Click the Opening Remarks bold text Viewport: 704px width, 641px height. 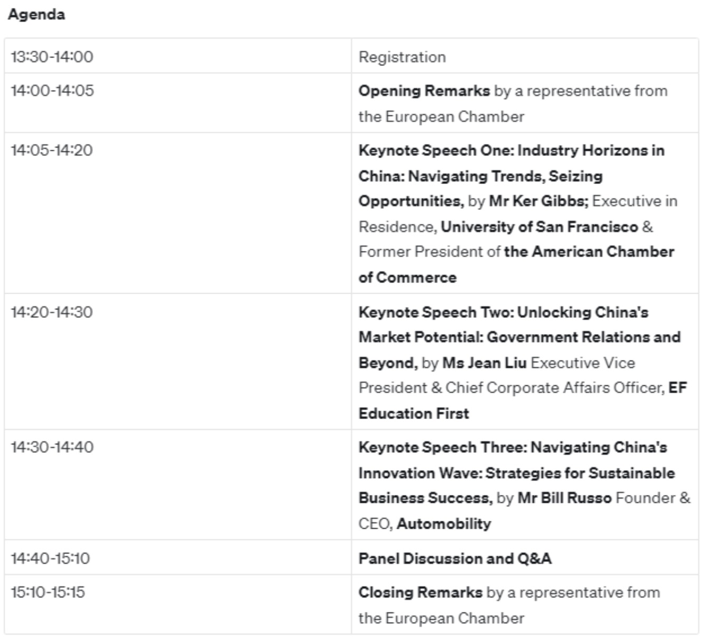click(424, 91)
